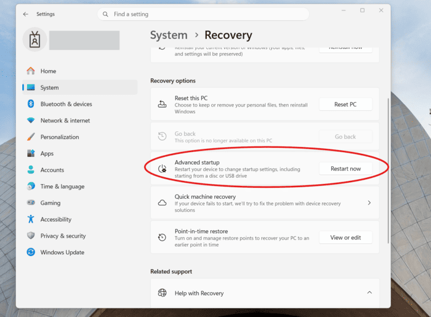431x317 pixels.
Task: Click the Privacy shield icon
Action: click(x=31, y=236)
